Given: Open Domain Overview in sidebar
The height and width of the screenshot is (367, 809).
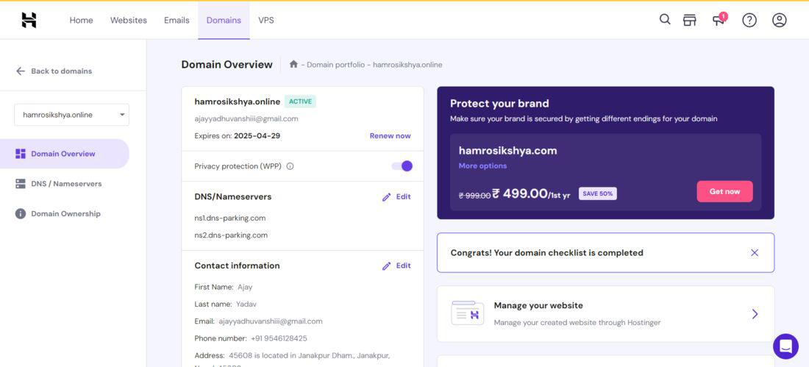Looking at the screenshot, I should pyautogui.click(x=65, y=154).
